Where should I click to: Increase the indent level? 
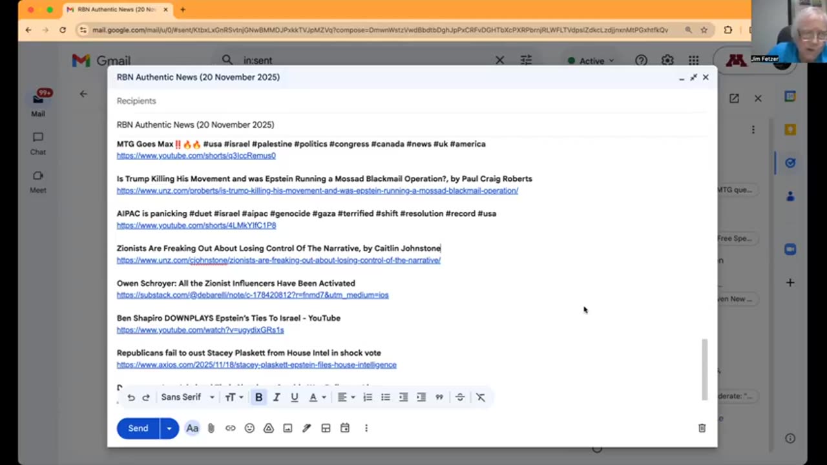point(421,397)
